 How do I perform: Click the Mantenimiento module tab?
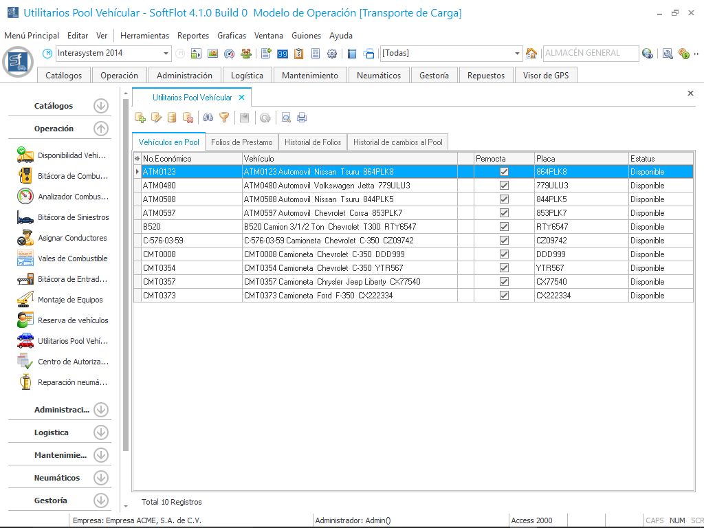310,76
